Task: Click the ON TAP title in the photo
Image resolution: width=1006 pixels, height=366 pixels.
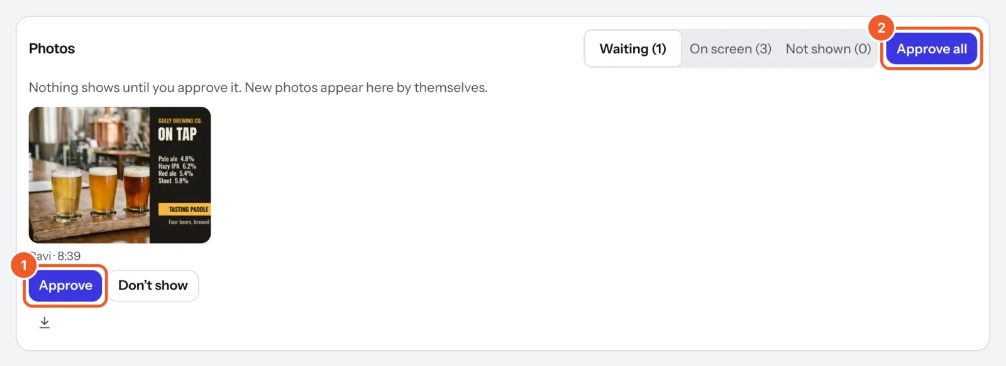Action: [x=177, y=134]
